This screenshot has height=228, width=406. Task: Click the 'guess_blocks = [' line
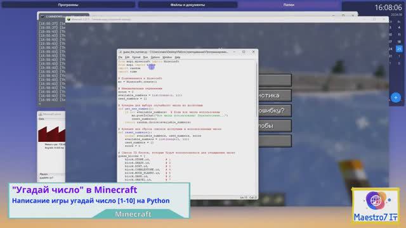point(132,156)
